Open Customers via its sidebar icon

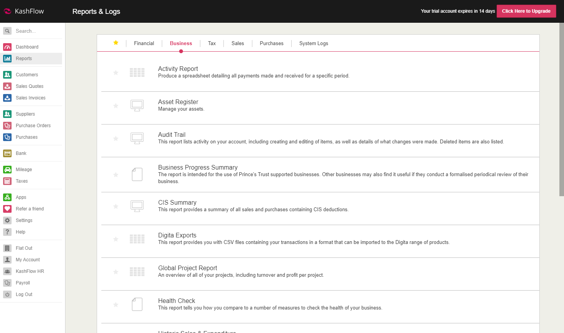pos(7,75)
